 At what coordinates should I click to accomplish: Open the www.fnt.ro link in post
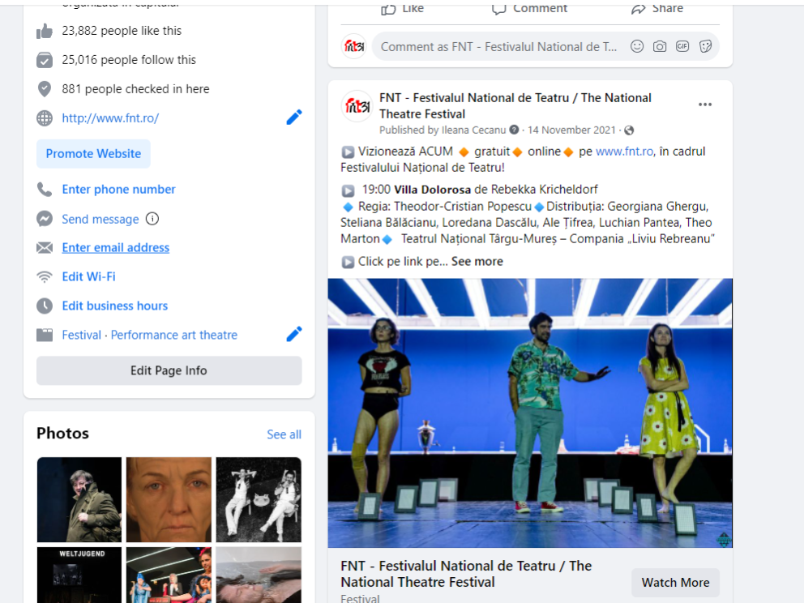tap(624, 151)
